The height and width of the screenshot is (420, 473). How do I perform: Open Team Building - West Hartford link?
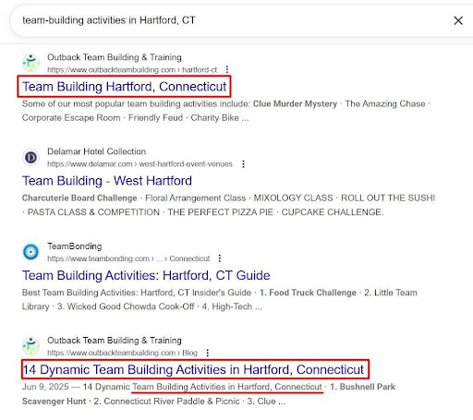point(107,181)
